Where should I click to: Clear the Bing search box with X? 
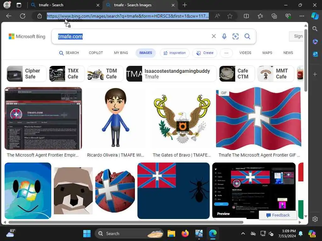click(214, 36)
